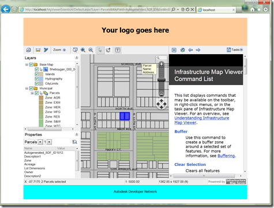Click the 'Zone: MFG' legend entry
This screenshot has width=274, height=208.
pos(52,112)
